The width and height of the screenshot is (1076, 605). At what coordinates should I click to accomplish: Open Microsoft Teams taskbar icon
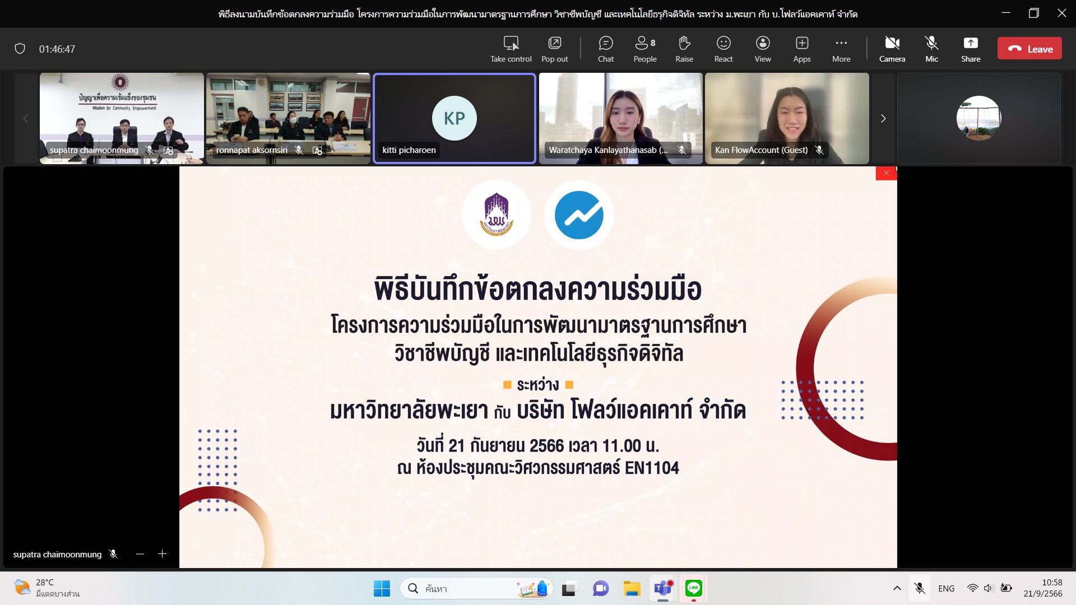[663, 588]
